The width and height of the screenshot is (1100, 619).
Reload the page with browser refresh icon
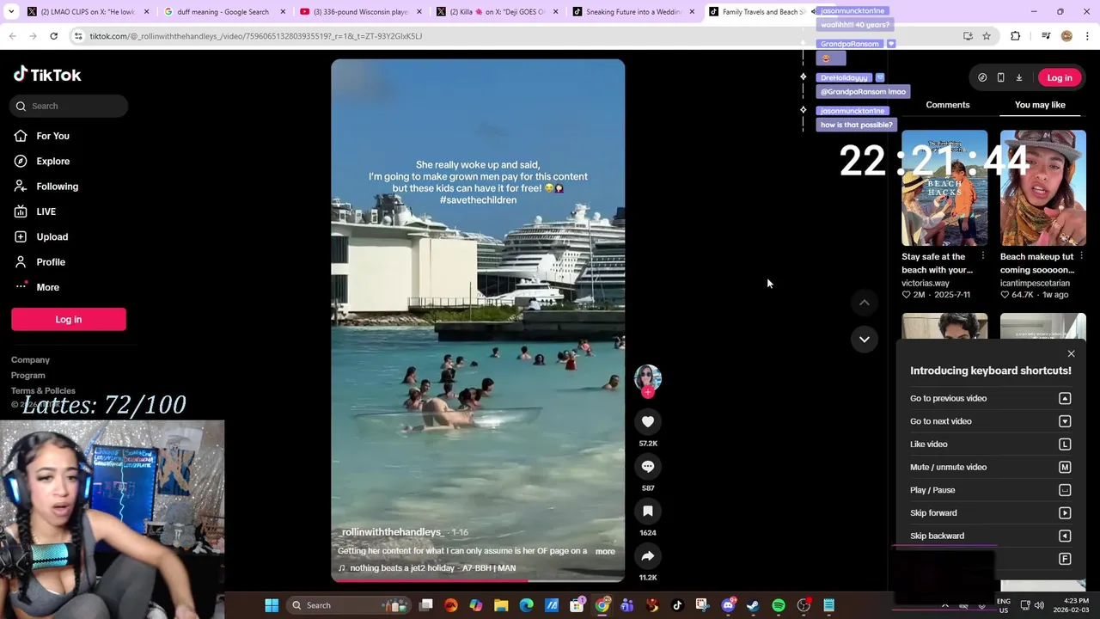[x=53, y=36]
